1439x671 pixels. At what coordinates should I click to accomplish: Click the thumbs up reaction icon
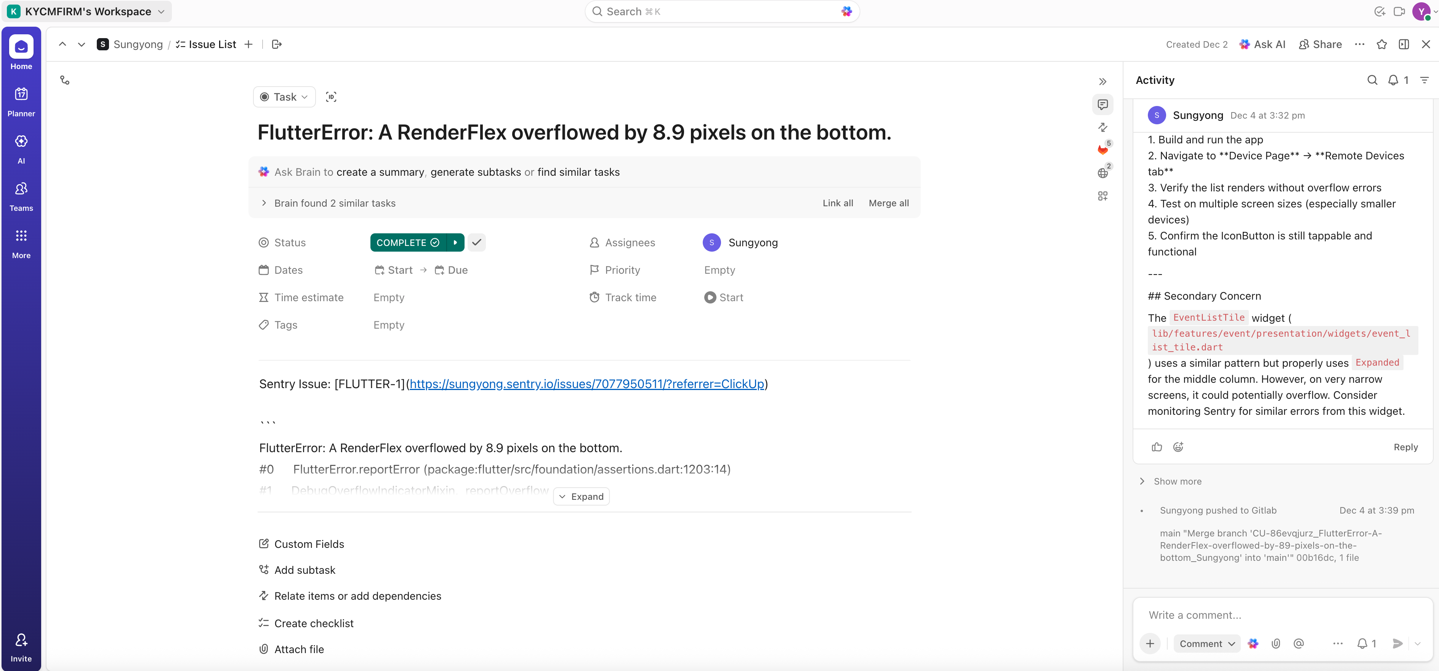click(x=1156, y=447)
